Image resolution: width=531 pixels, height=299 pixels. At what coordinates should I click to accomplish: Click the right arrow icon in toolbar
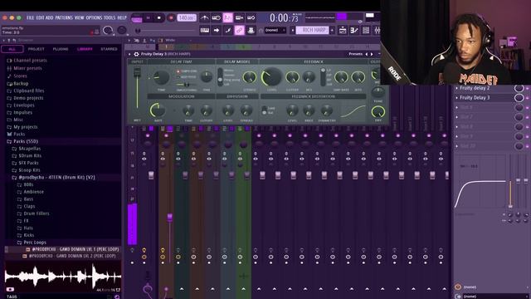[x=216, y=30]
